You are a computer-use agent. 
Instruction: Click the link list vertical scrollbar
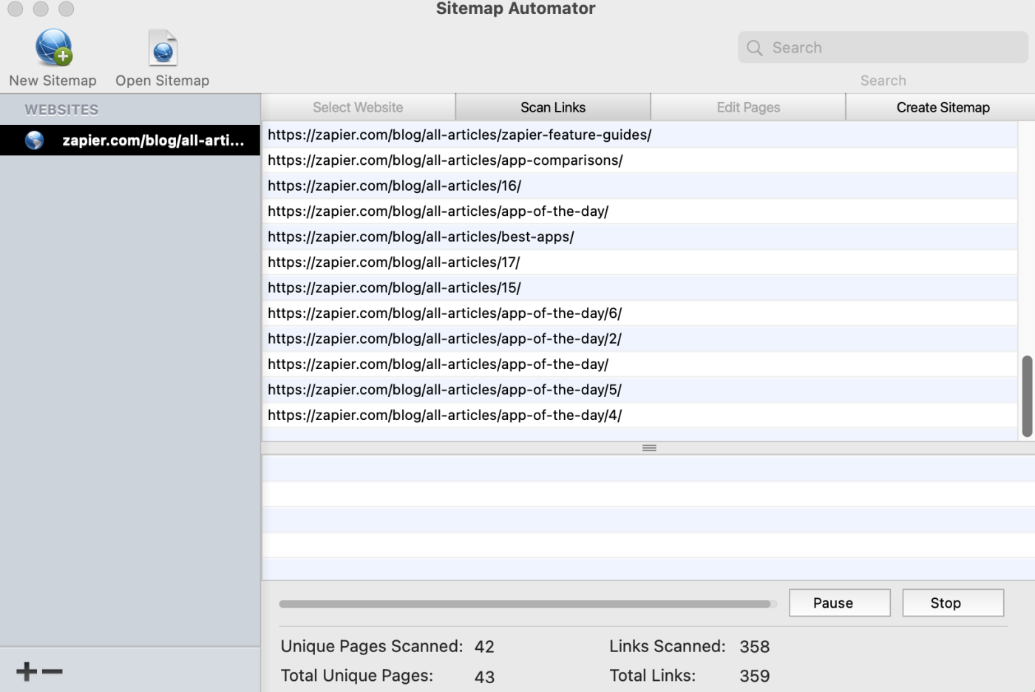point(1027,396)
